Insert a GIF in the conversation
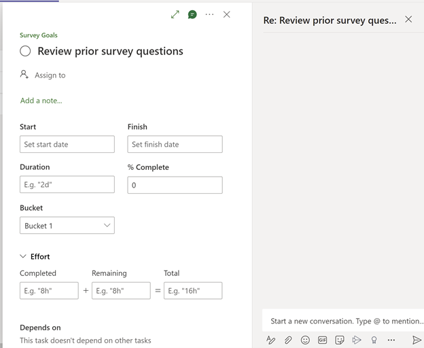Screen dimensions: 424x348 pyautogui.click(x=323, y=340)
